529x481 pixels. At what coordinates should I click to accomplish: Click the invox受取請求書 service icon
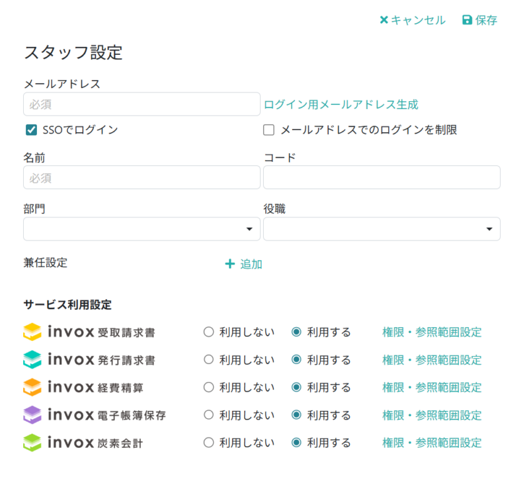tap(31, 332)
